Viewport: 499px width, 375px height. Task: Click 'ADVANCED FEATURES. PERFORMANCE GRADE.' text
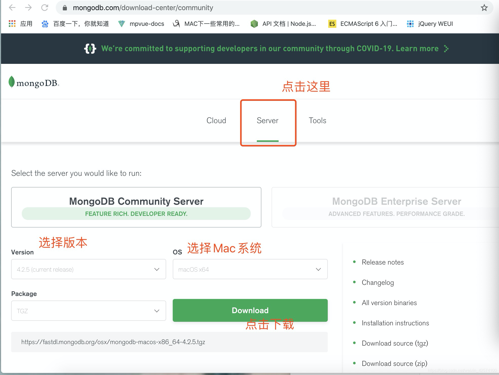[x=397, y=214]
